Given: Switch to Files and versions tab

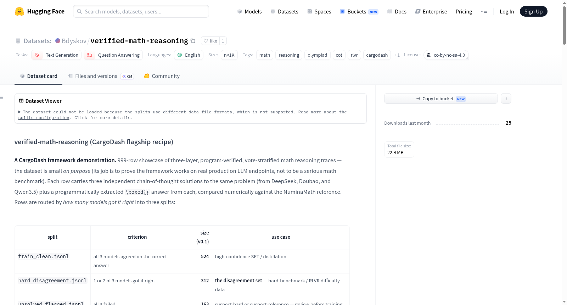Looking at the screenshot, I should coord(101,76).
